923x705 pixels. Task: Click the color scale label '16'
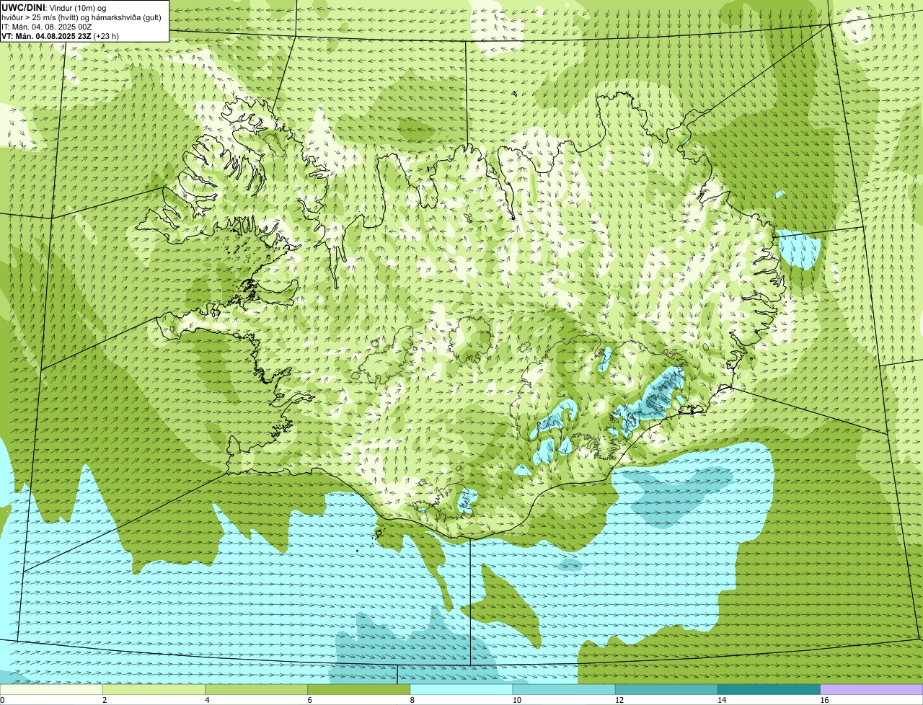(824, 700)
